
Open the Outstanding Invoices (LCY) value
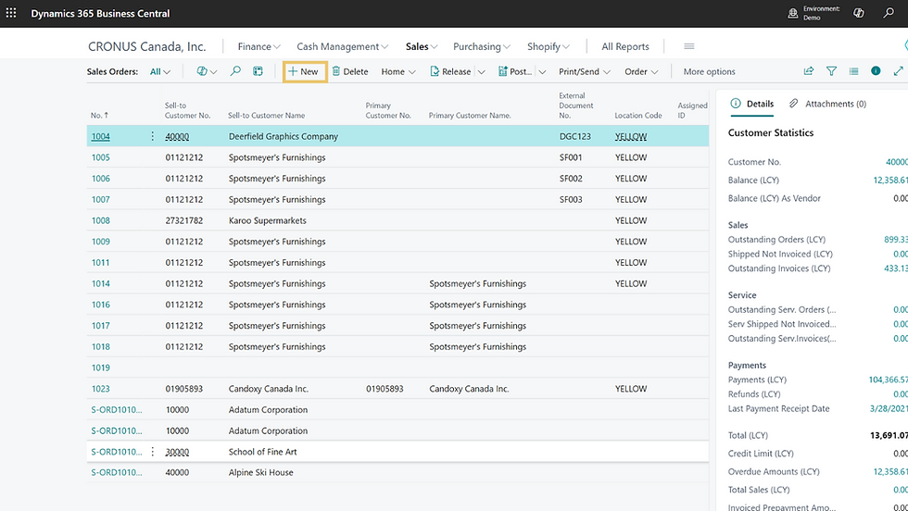click(x=895, y=268)
